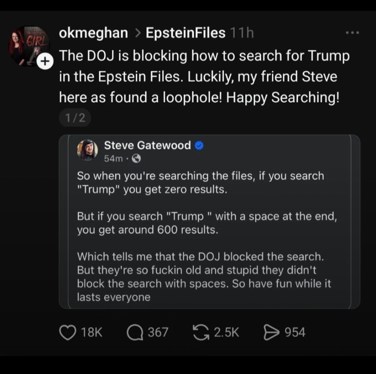Click the globe public-visibility icon

pos(136,159)
